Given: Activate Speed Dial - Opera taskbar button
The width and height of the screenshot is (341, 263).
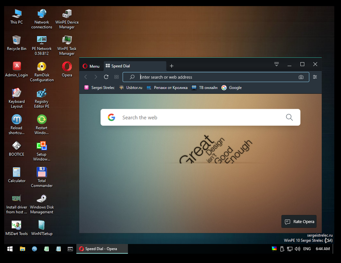Looking at the screenshot, I should (x=102, y=249).
